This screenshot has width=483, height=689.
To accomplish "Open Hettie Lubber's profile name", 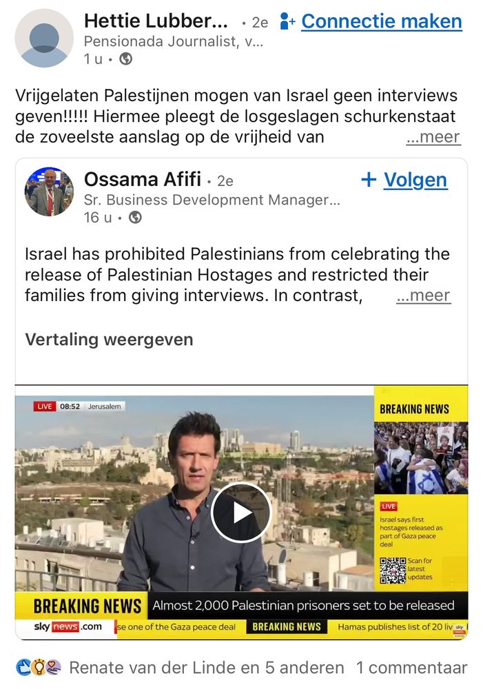I will 156,21.
